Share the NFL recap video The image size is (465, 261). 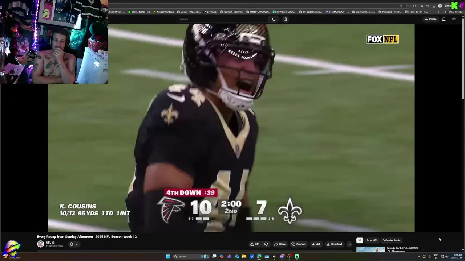pyautogui.click(x=280, y=244)
